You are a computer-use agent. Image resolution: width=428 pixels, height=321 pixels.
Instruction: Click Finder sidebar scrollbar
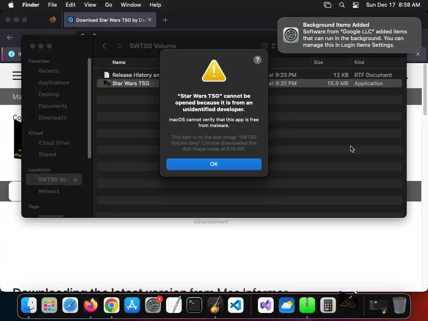pyautogui.click(x=89, y=108)
